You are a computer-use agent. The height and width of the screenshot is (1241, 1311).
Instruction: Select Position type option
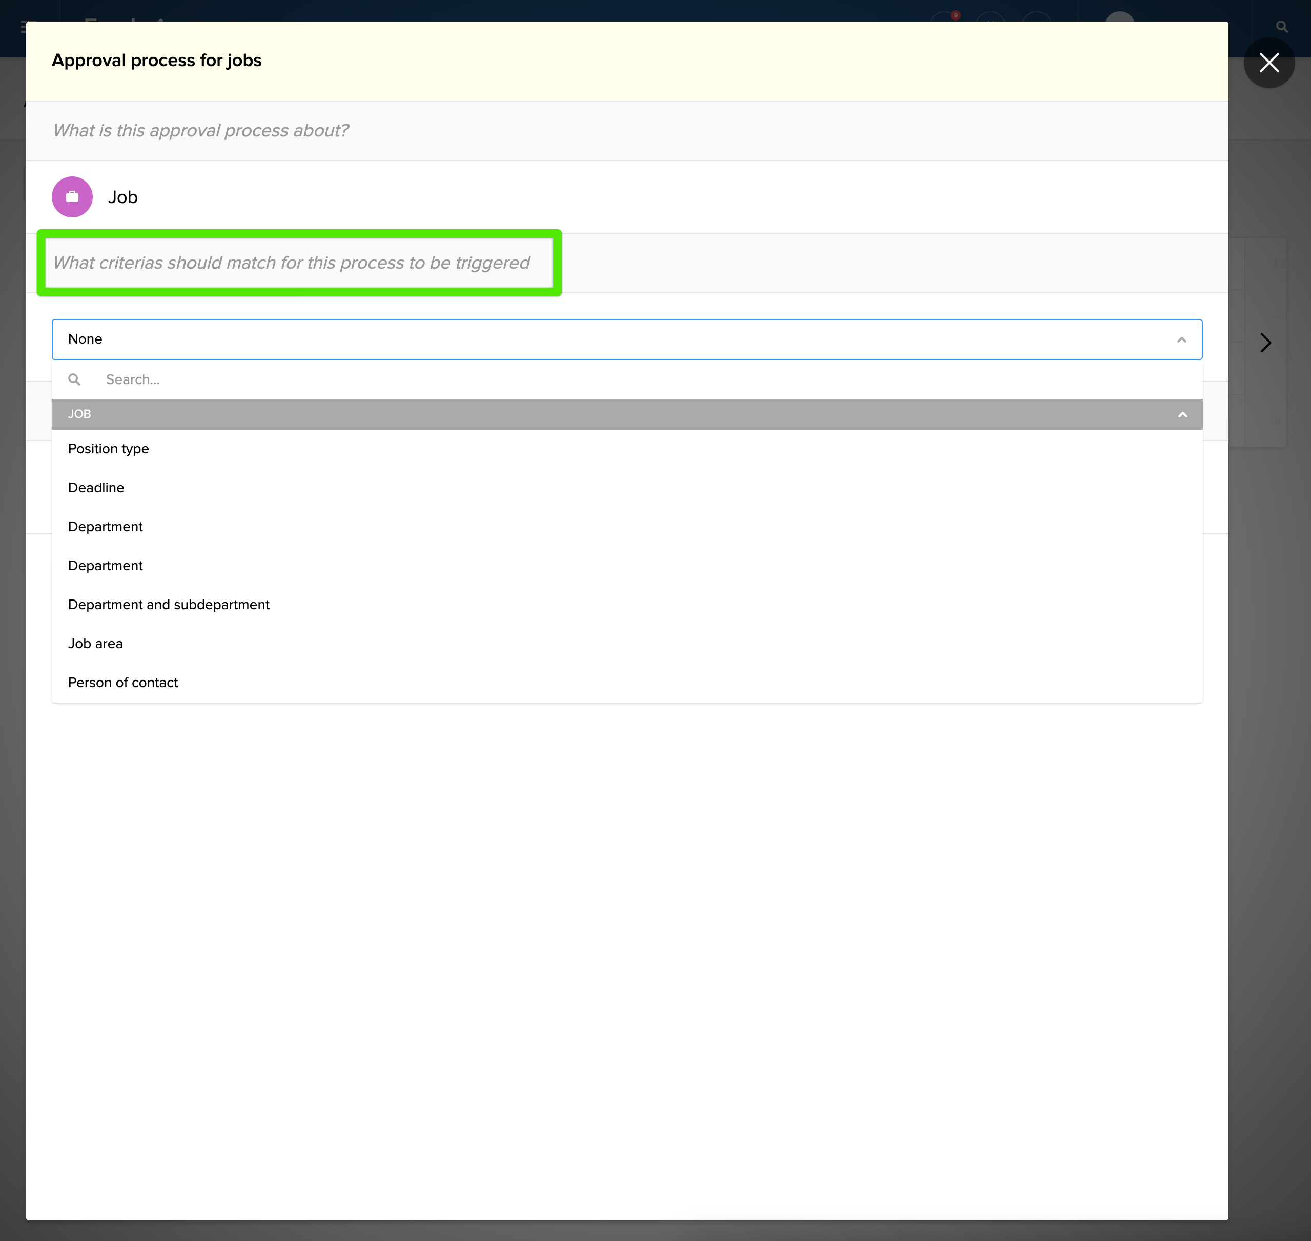click(x=109, y=449)
